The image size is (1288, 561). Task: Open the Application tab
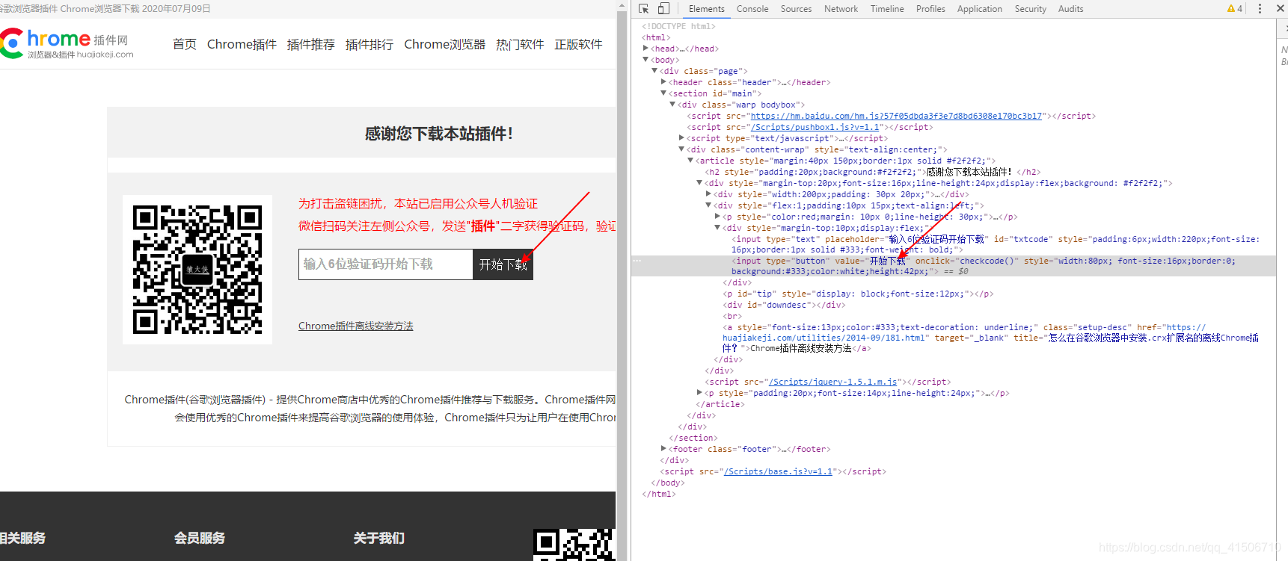[x=979, y=9]
